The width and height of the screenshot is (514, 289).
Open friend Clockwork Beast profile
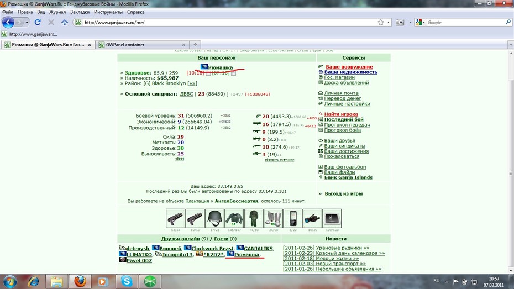[212, 248]
